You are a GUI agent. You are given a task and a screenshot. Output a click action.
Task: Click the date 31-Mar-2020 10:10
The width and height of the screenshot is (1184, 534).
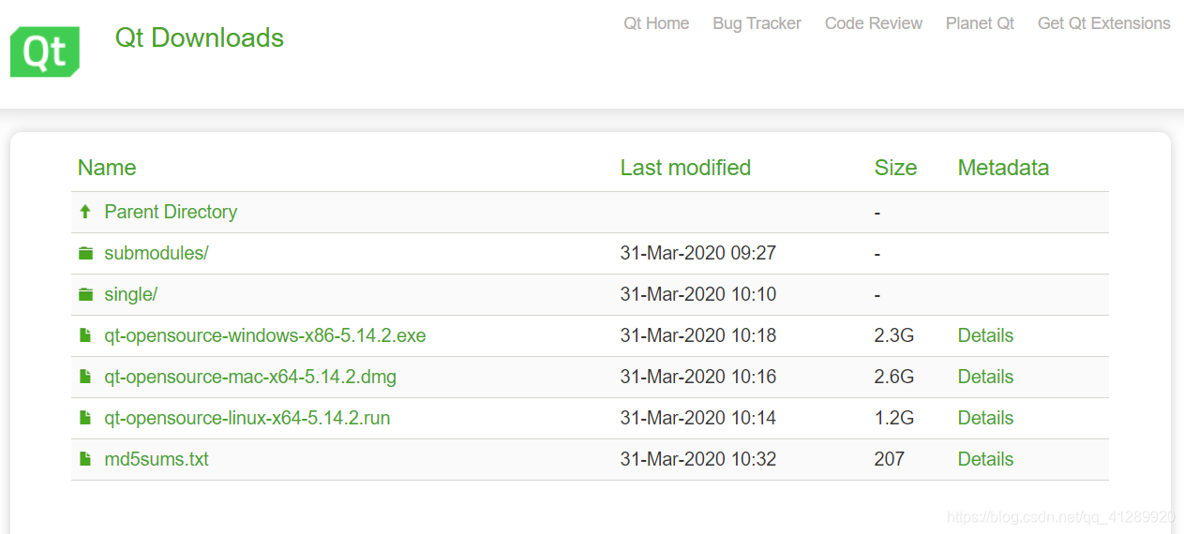(698, 294)
